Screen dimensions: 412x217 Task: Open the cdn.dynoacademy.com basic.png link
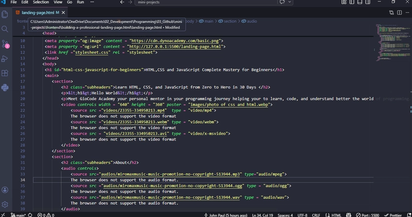coord(175,41)
